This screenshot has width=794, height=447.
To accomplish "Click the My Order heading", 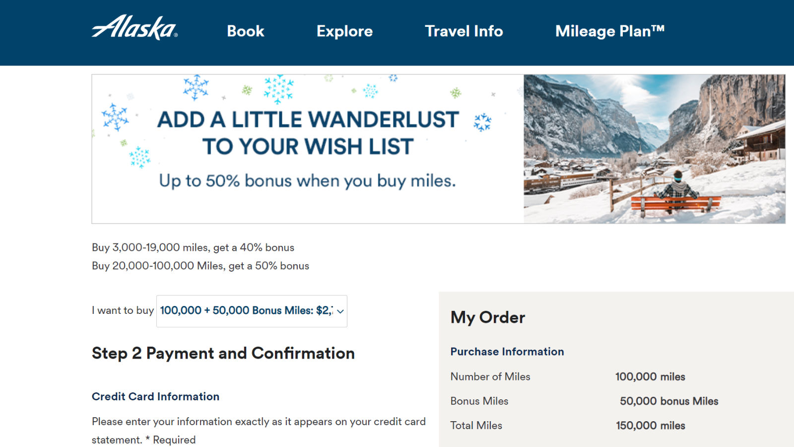I will [x=488, y=317].
